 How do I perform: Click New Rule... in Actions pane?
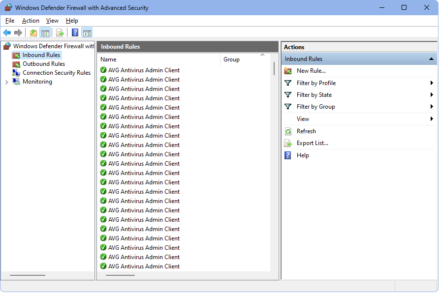coord(311,71)
